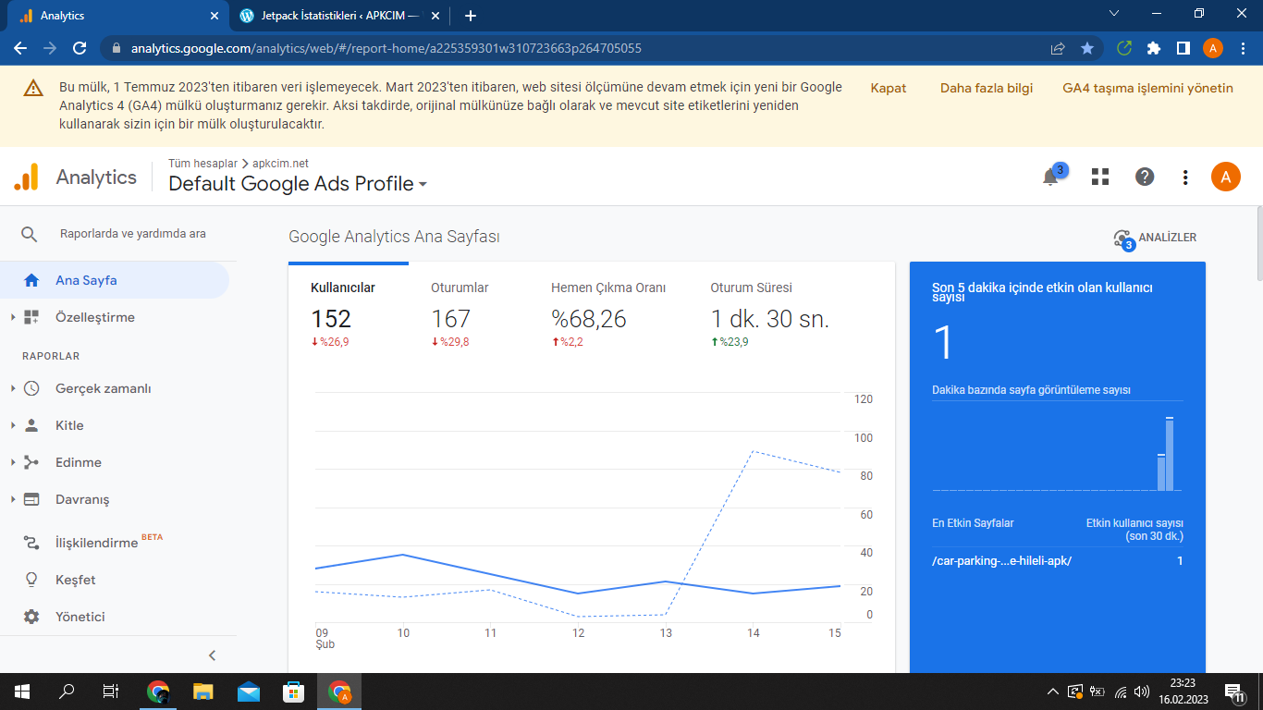The width and height of the screenshot is (1263, 710).
Task: Click the Chrome profile avatar in toolbar
Action: (x=1213, y=48)
